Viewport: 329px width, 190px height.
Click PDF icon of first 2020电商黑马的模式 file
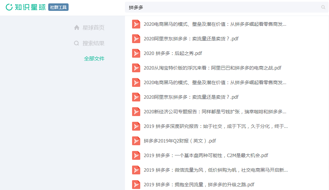(136, 24)
